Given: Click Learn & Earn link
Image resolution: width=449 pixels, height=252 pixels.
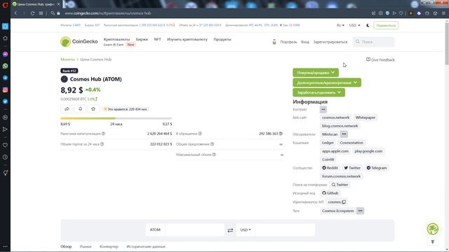Looking at the screenshot, I should click(x=114, y=45).
